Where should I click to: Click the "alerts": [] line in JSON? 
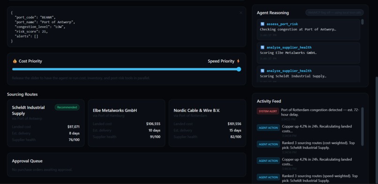click(27, 37)
